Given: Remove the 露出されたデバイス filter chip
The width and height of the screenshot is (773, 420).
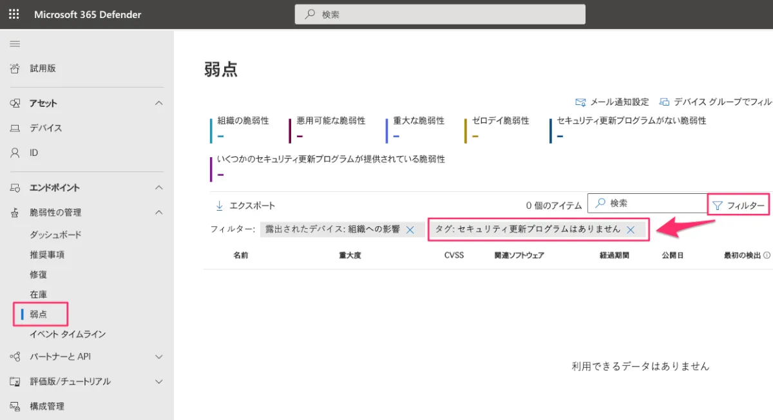Looking at the screenshot, I should [x=410, y=229].
